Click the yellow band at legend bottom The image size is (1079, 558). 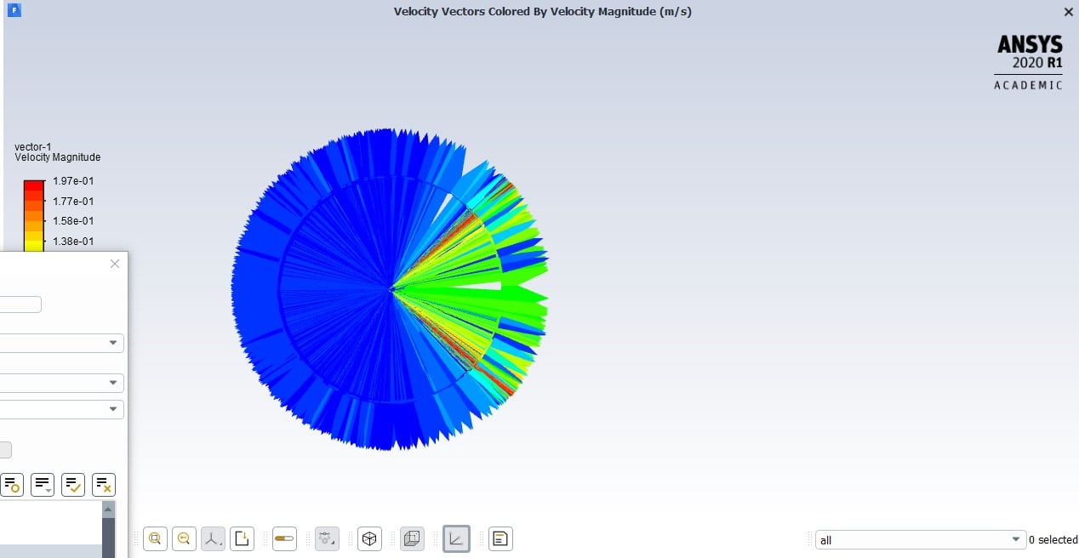33,245
